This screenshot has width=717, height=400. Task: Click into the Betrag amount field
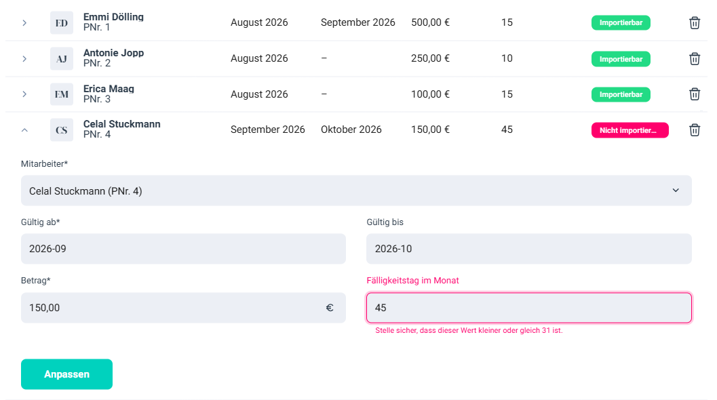183,308
